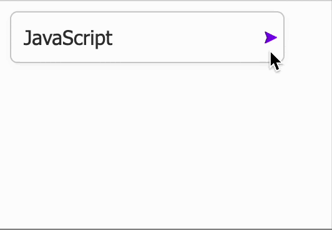This screenshot has height=230, width=332.
Task: Click the blank space between JavaScript and the arrow
Action: pos(188,37)
